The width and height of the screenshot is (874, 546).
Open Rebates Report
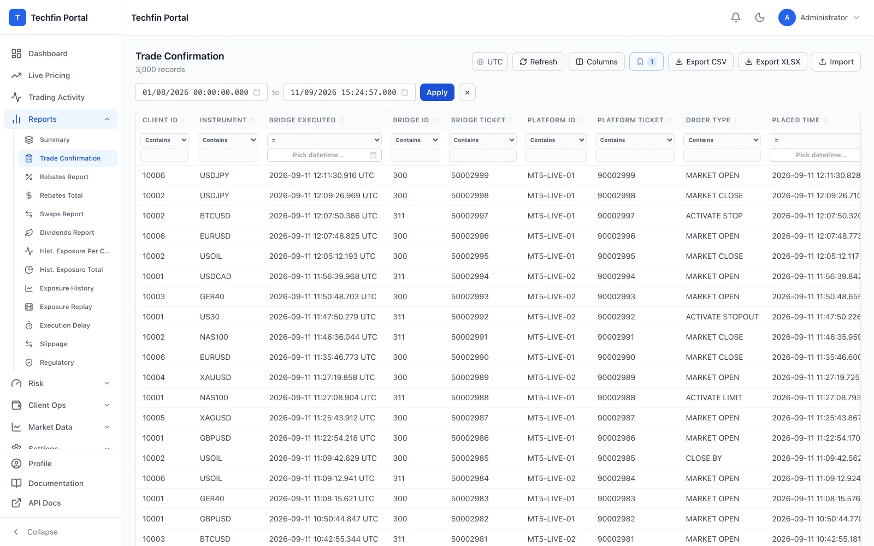[x=68, y=177]
